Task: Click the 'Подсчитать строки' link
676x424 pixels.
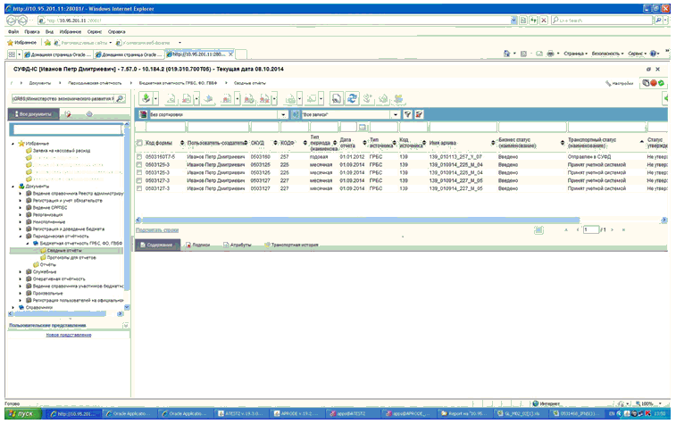Action: click(x=157, y=230)
